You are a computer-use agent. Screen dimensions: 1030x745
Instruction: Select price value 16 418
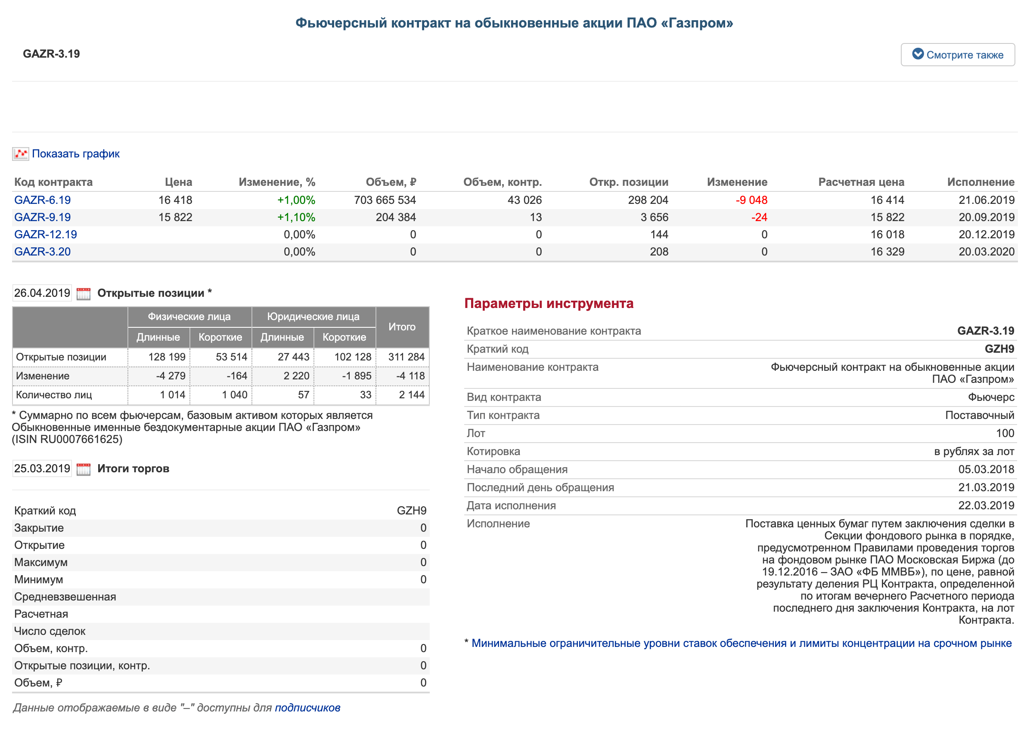[x=175, y=200]
